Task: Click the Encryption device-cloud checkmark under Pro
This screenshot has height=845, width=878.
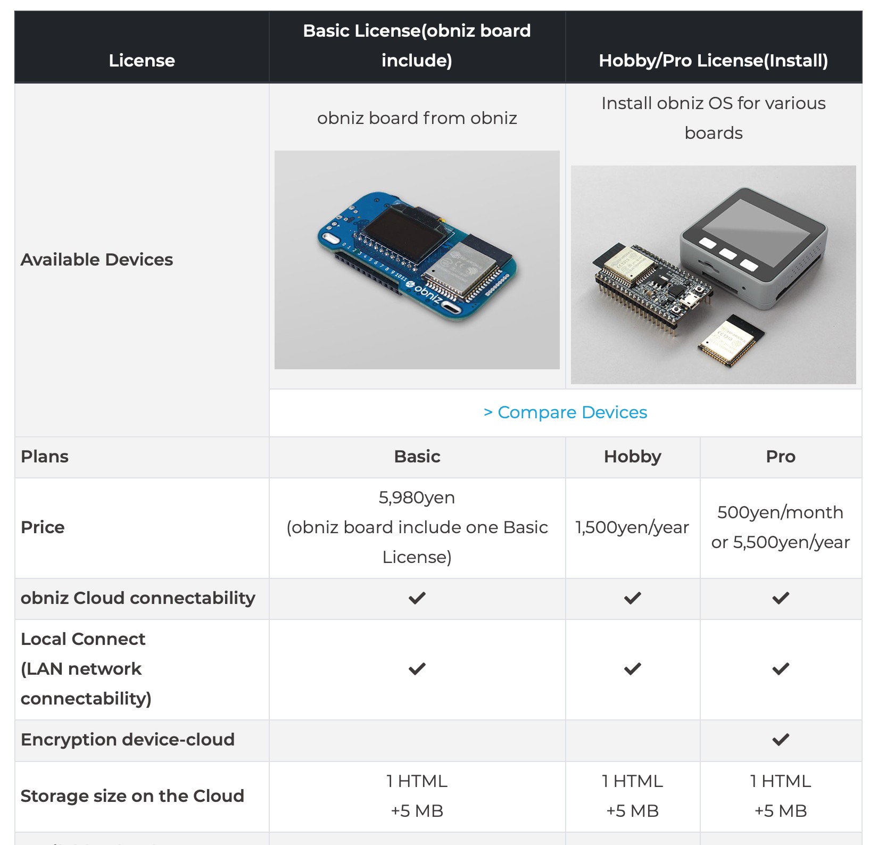Action: coord(781,740)
